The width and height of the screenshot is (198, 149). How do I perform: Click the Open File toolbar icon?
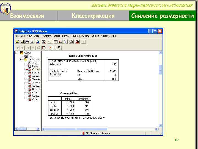[17, 42]
